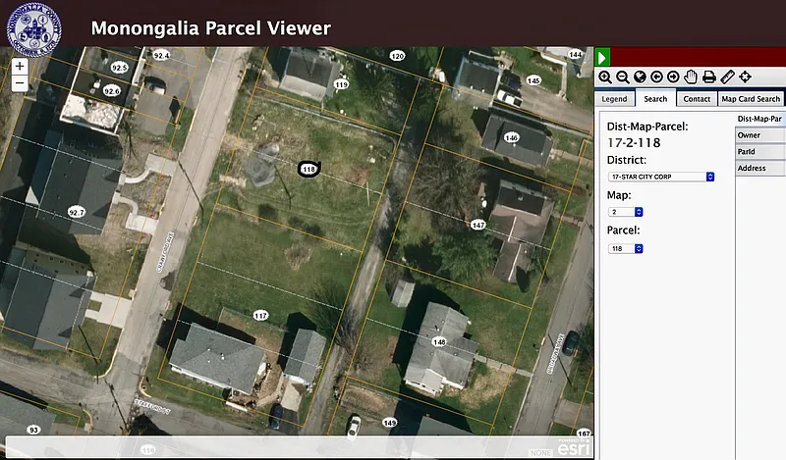Open the Map number dropdown
This screenshot has width=786, height=460.
click(626, 212)
